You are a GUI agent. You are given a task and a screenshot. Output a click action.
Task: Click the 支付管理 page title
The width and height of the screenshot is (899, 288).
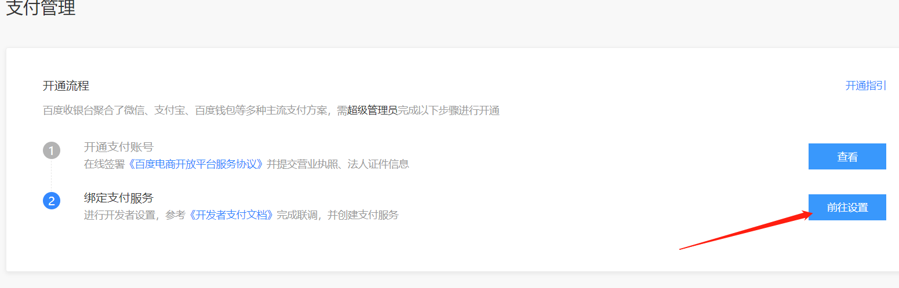(x=41, y=9)
